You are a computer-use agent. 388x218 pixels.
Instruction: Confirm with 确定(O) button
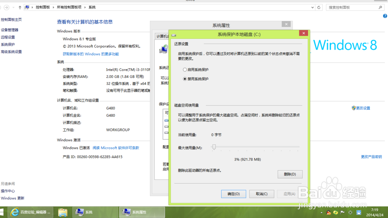point(234,194)
